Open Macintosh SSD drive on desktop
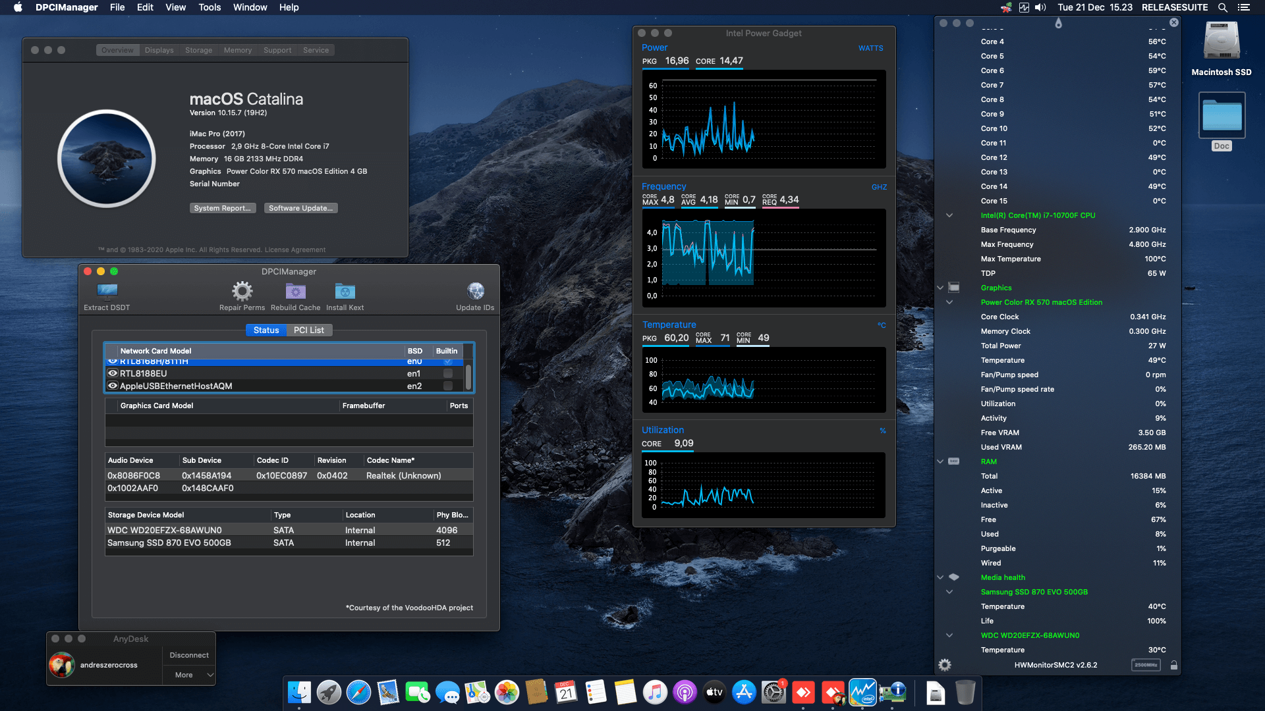 click(1222, 41)
